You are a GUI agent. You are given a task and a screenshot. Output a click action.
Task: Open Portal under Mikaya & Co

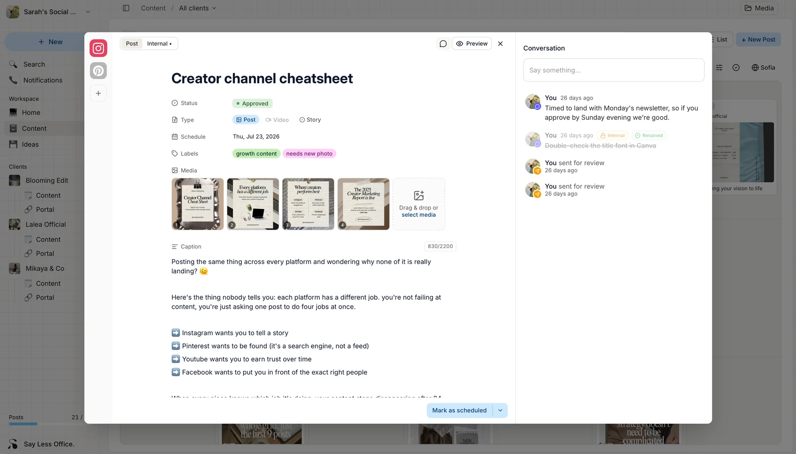tap(45, 297)
